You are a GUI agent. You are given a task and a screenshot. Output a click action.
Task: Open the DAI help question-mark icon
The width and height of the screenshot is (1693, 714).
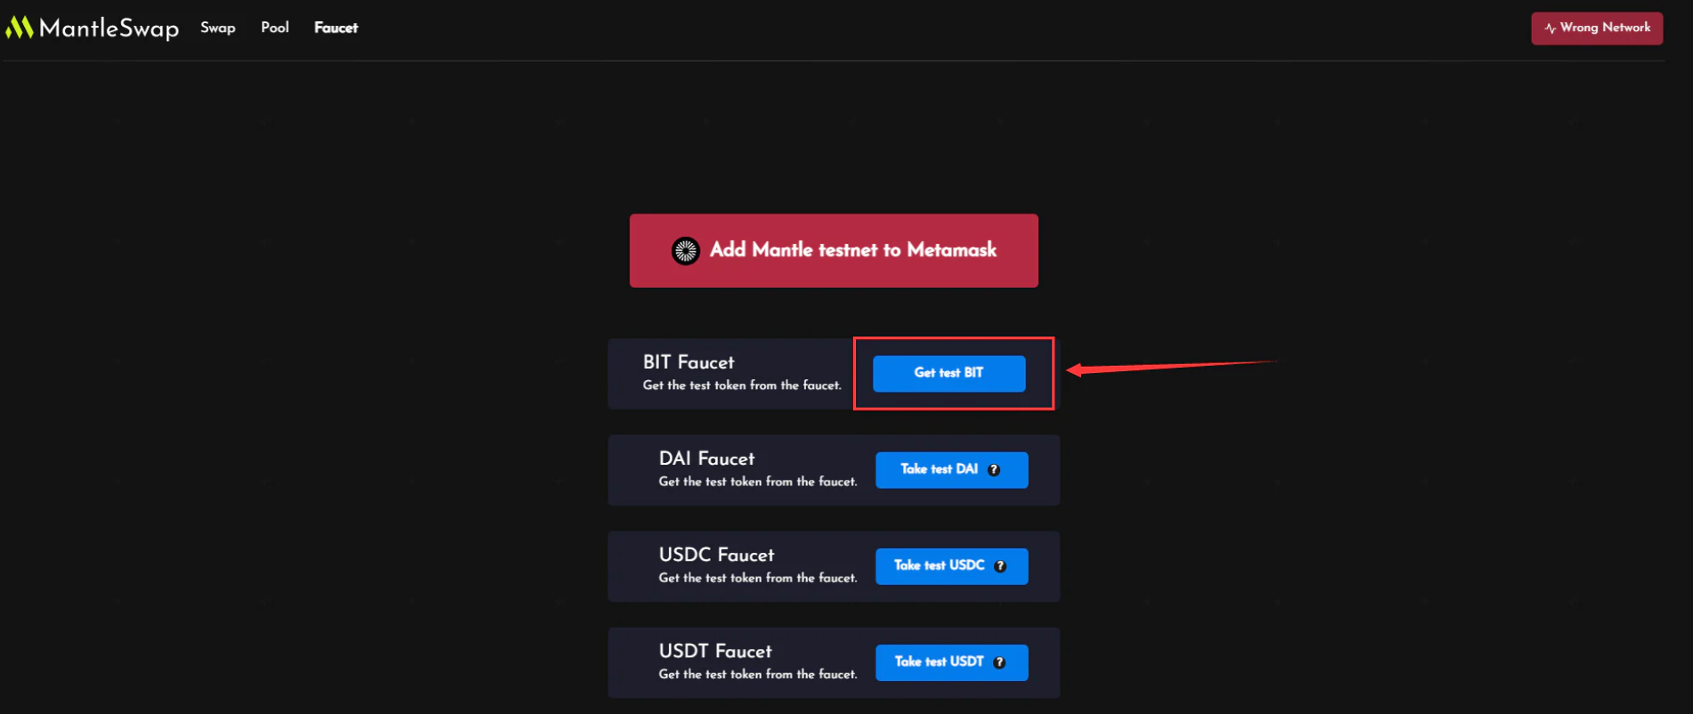coord(994,470)
